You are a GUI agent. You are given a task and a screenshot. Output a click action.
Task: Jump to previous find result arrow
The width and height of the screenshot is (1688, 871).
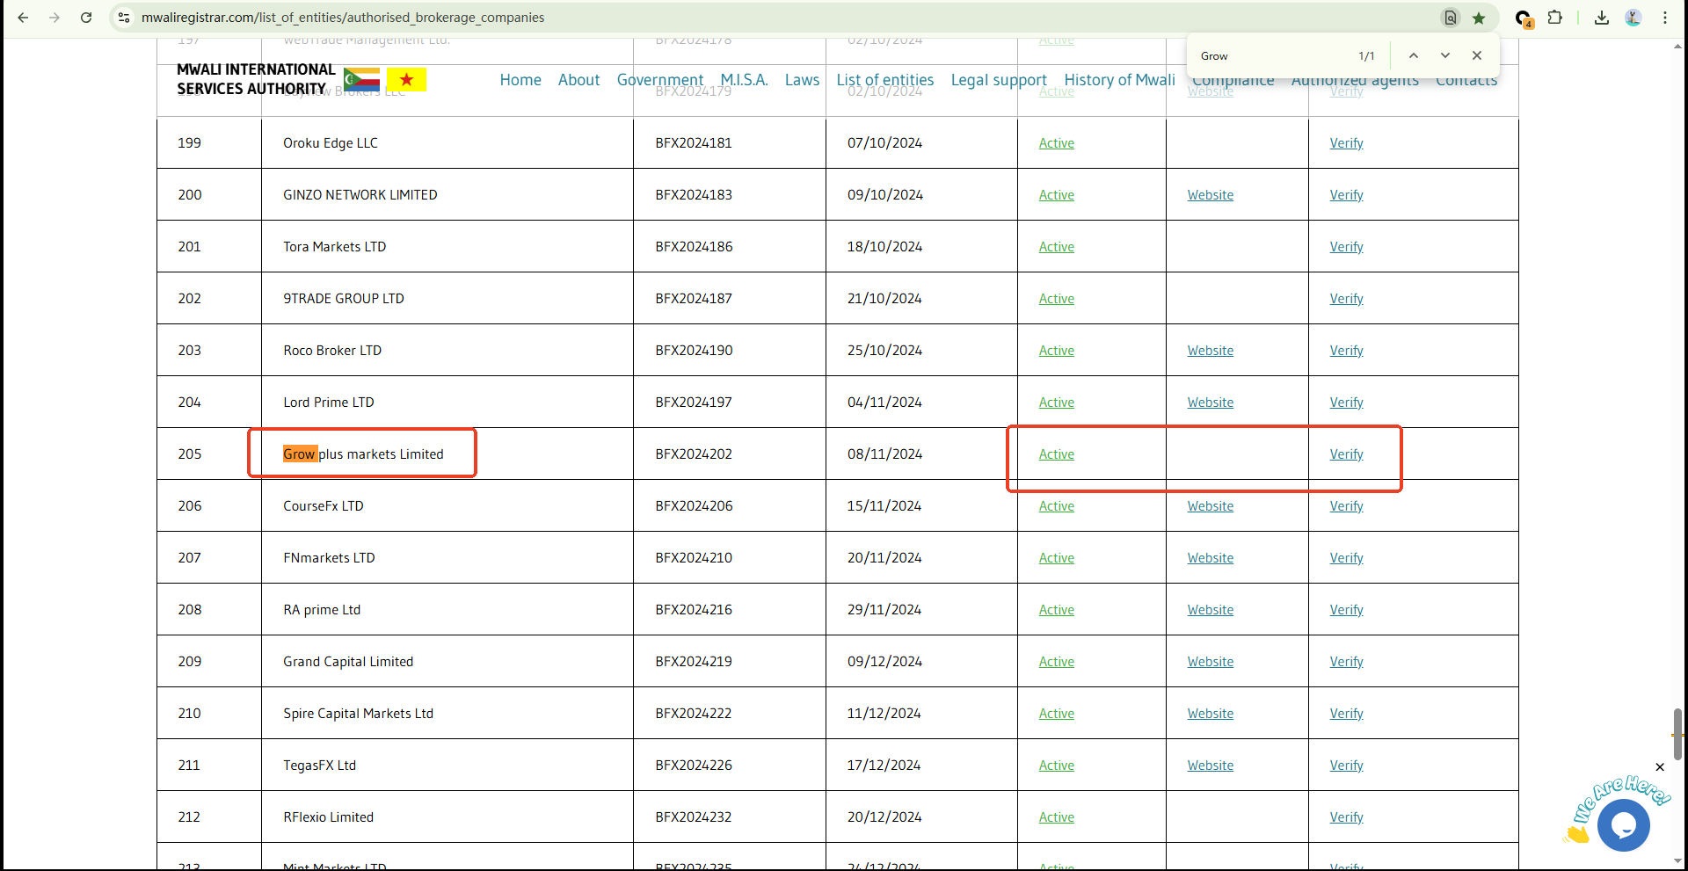click(1413, 55)
